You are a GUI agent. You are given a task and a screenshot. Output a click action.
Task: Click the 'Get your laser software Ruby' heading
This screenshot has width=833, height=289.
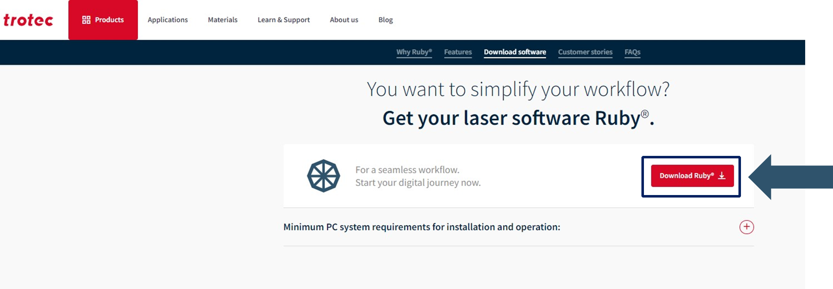(x=518, y=118)
